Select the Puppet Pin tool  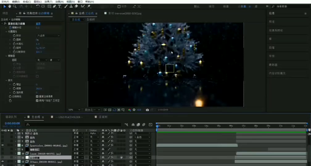click(89, 6)
